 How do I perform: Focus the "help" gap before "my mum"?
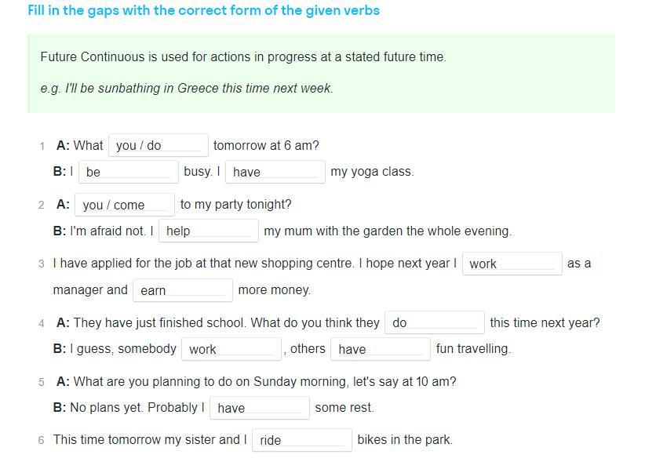click(209, 231)
